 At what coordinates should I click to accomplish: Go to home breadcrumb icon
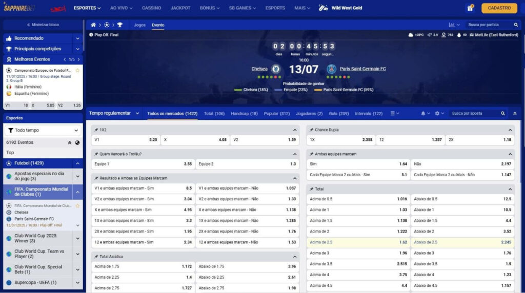pos(93,25)
